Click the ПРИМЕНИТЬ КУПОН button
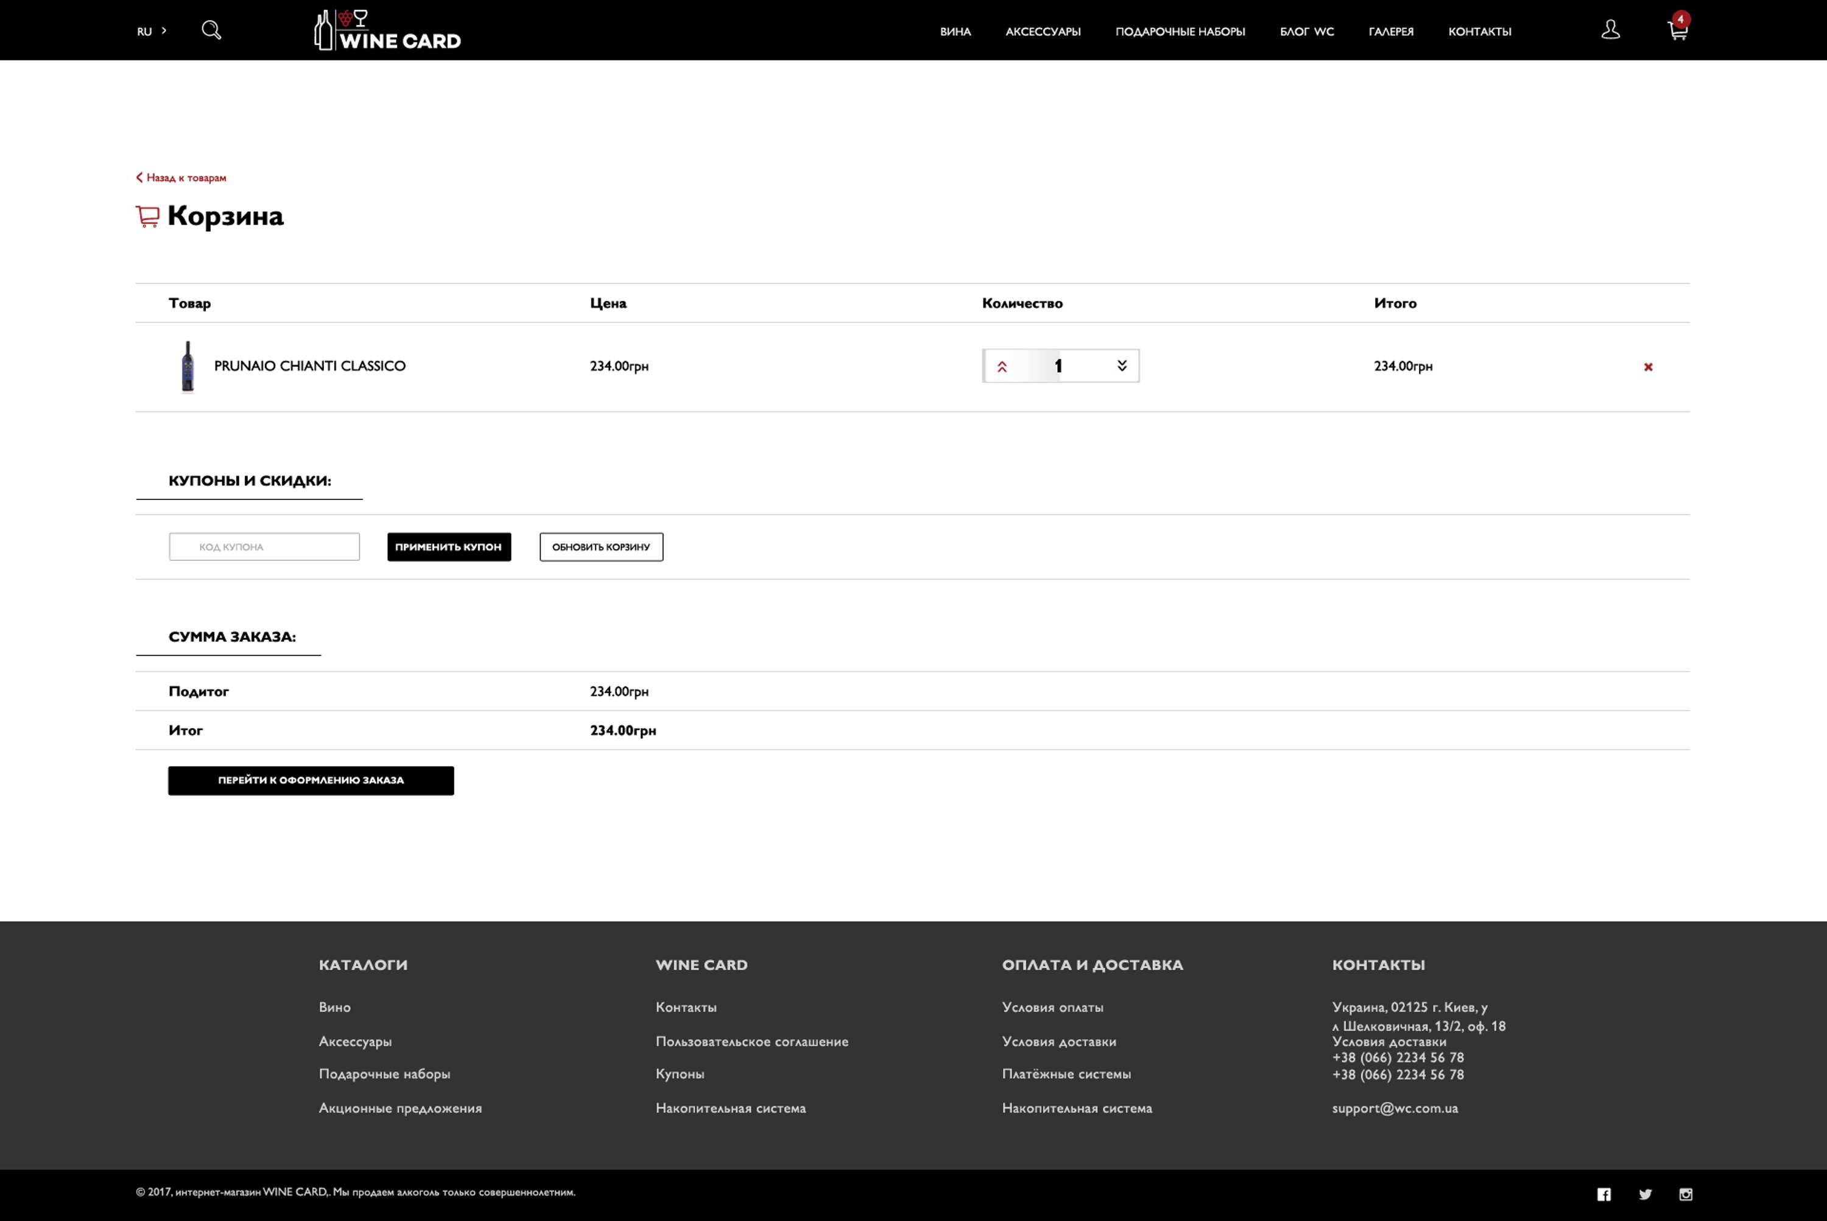The height and width of the screenshot is (1221, 1827). 449,547
